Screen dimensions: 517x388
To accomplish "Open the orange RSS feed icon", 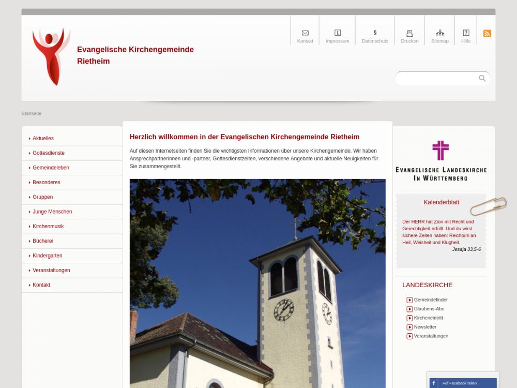I will pyautogui.click(x=487, y=34).
